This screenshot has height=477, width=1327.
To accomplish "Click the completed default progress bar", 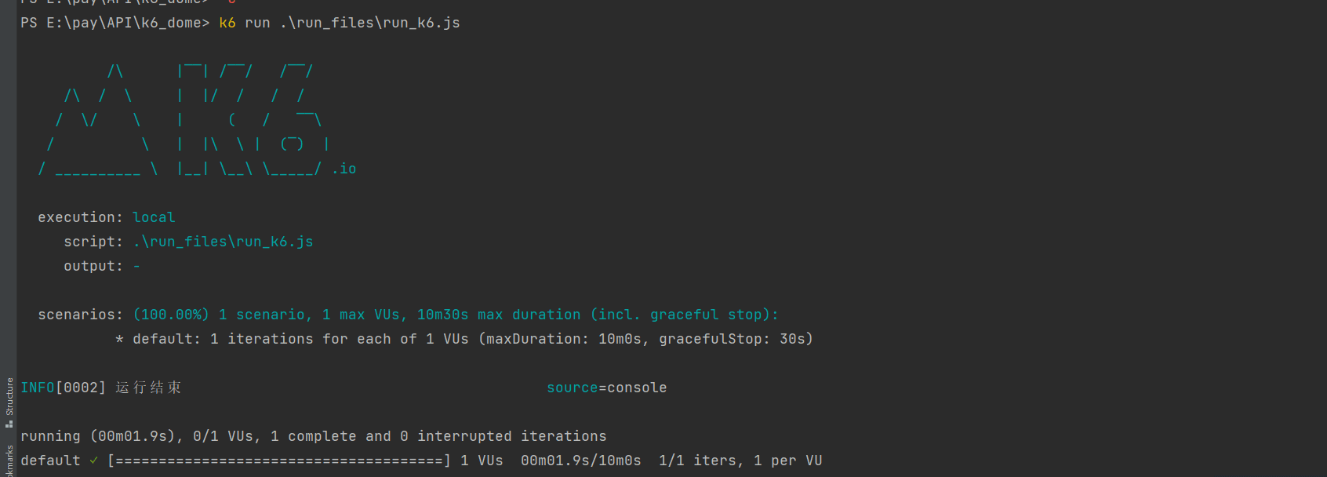I will pyautogui.click(x=279, y=461).
